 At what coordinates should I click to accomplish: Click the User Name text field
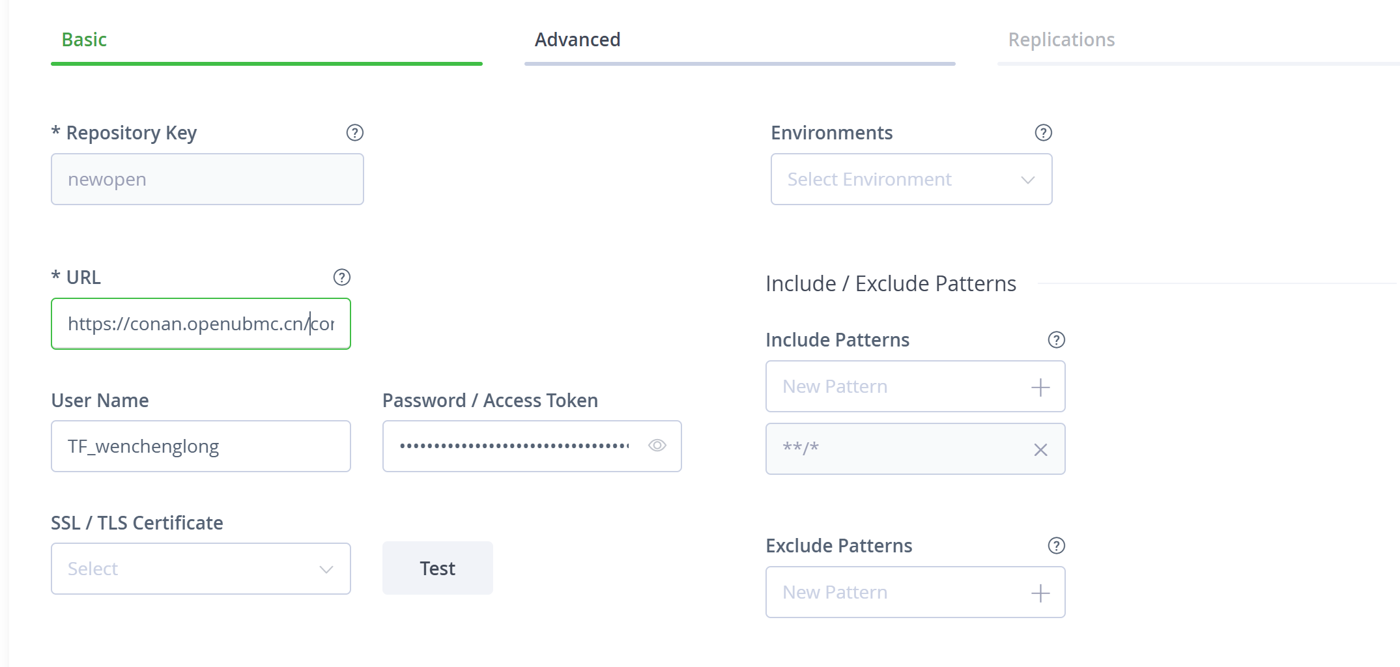[201, 447]
